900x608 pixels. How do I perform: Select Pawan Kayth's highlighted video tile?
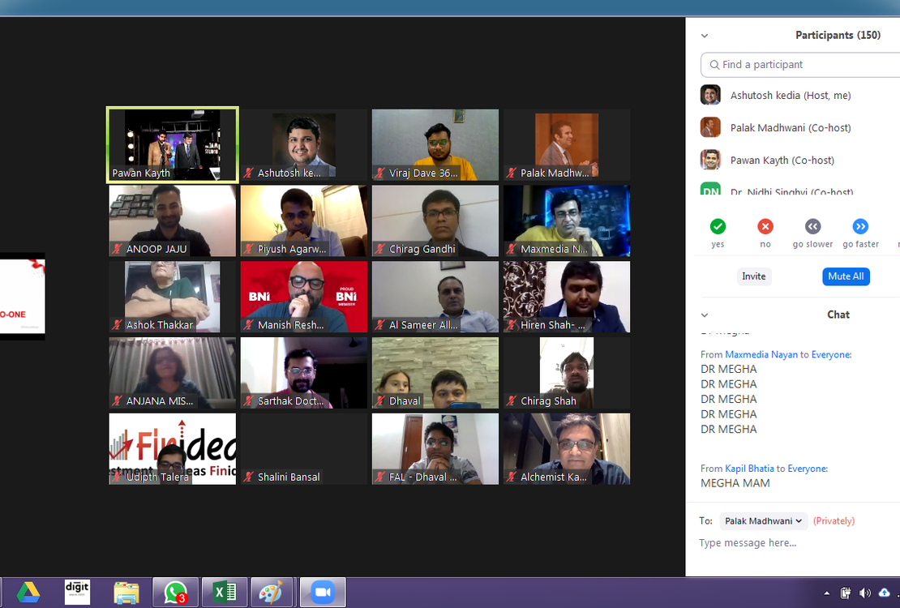coord(172,144)
